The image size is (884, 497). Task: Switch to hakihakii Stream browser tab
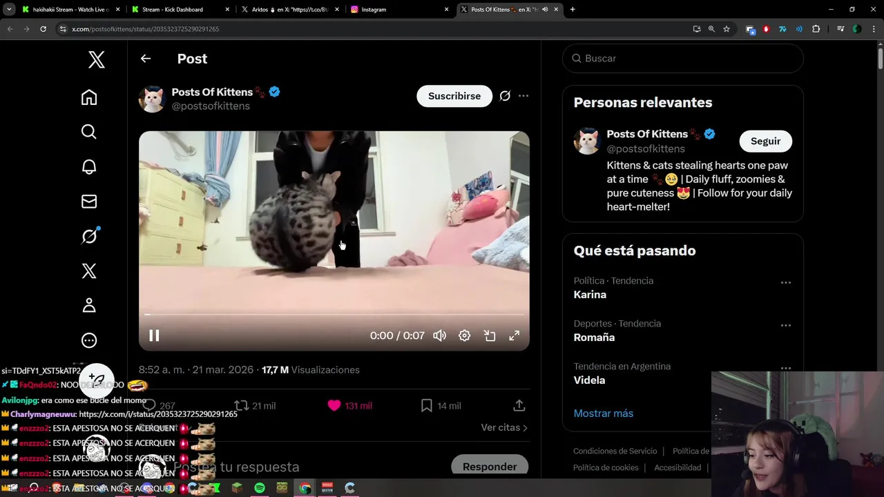(x=72, y=10)
